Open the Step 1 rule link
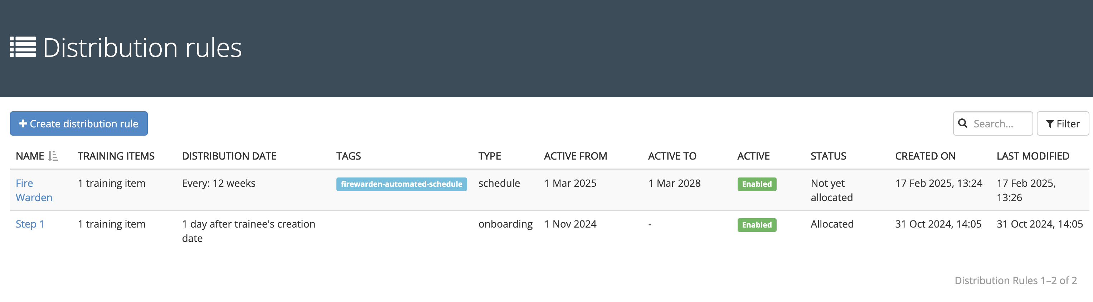 30,224
